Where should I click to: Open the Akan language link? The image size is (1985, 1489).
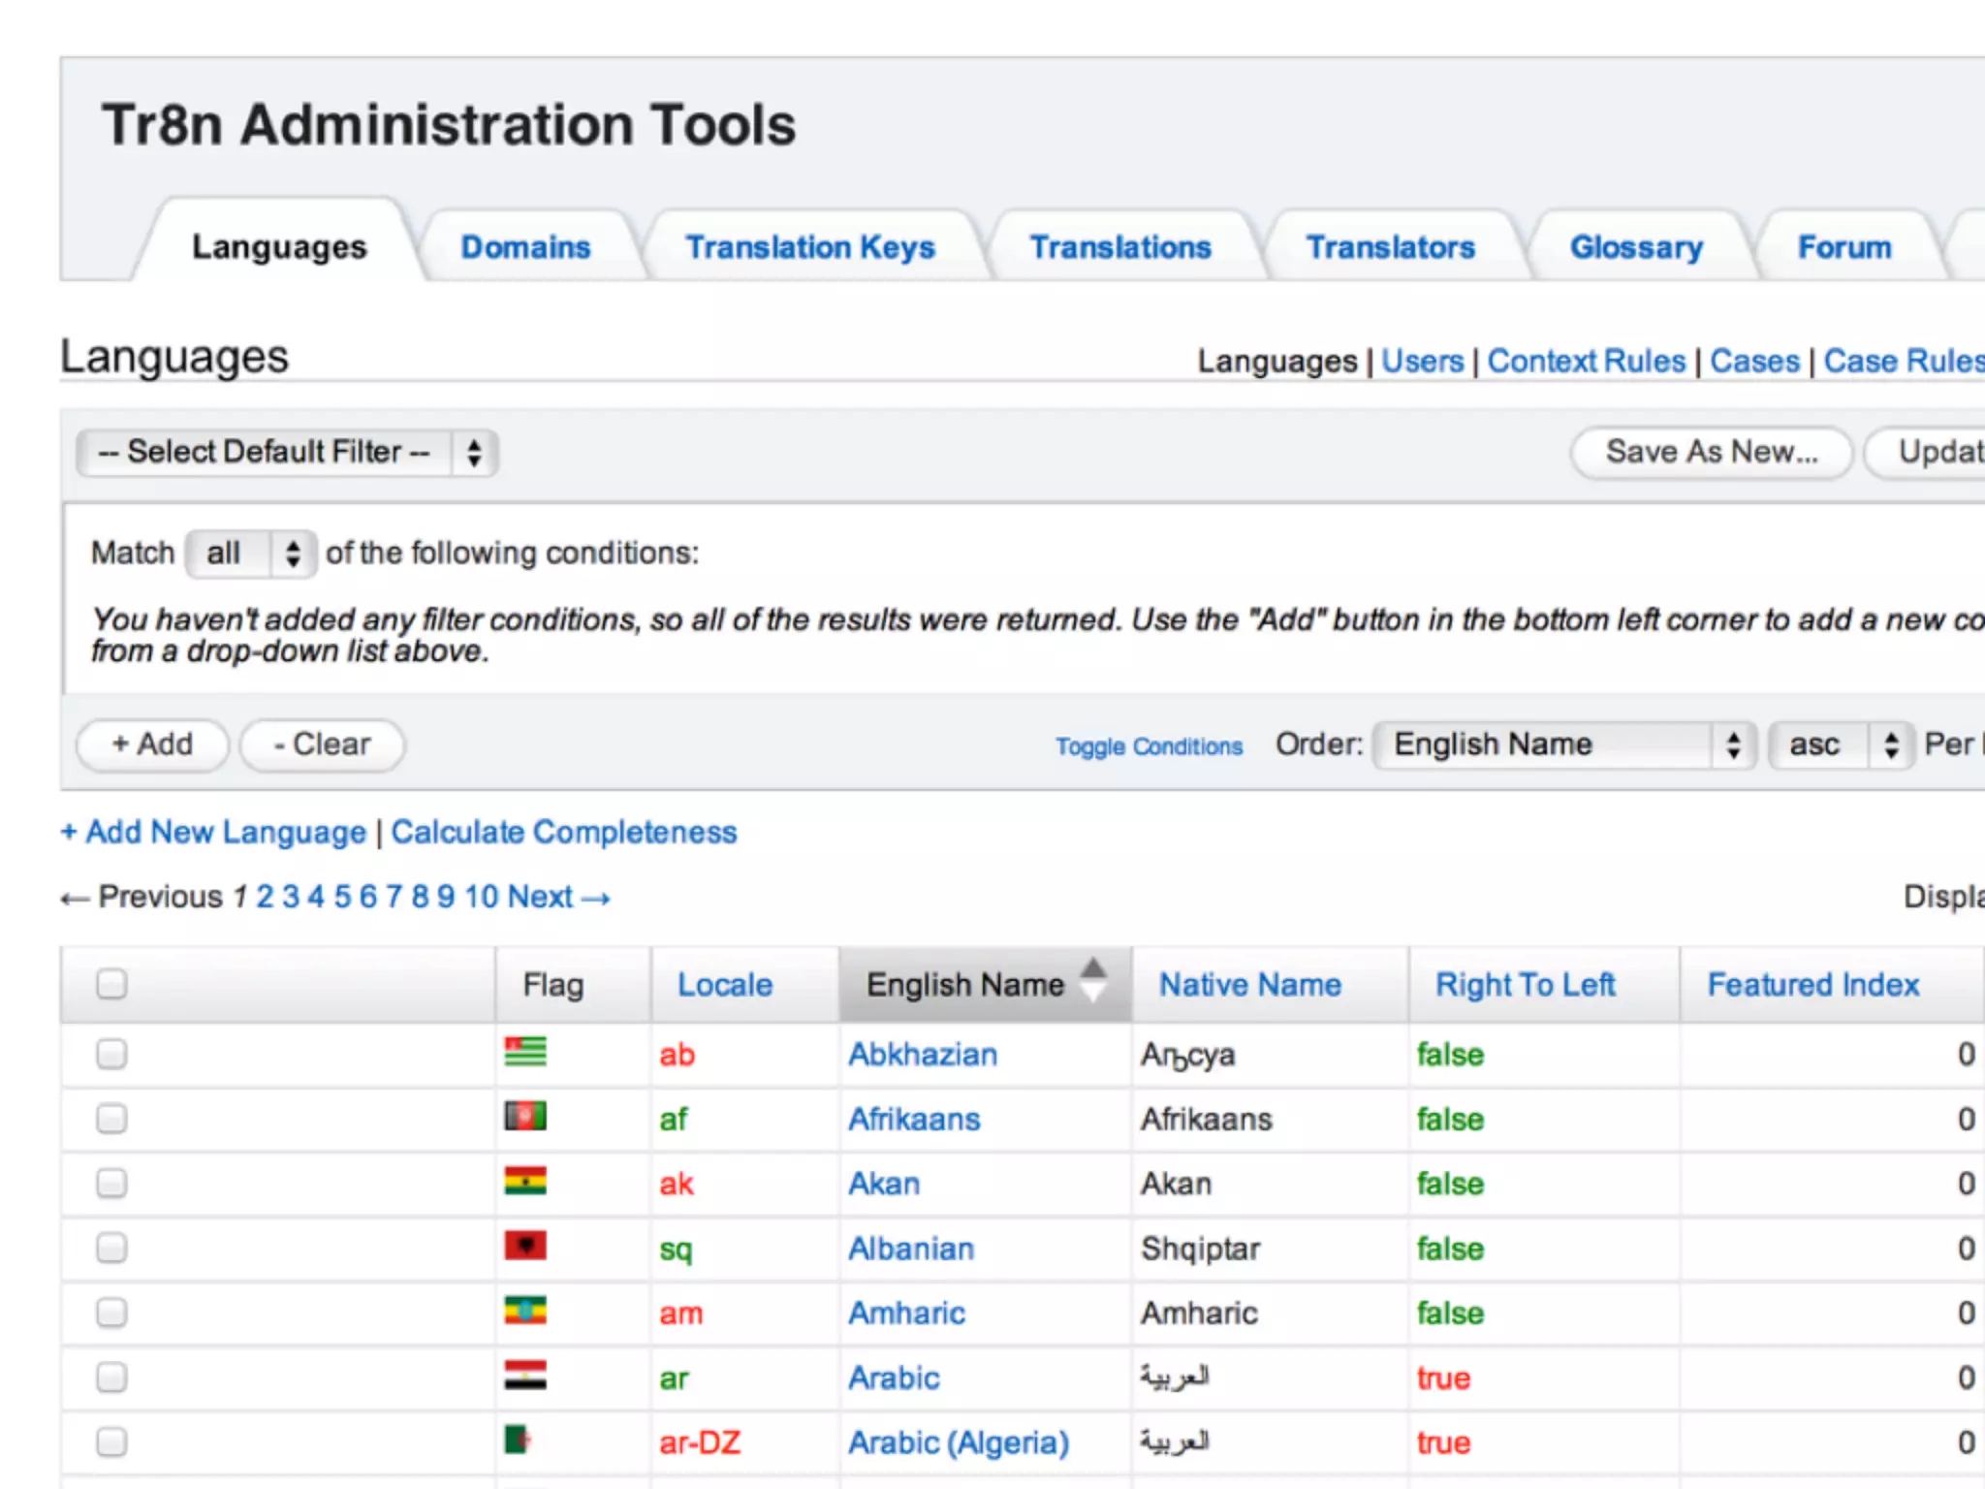point(884,1184)
